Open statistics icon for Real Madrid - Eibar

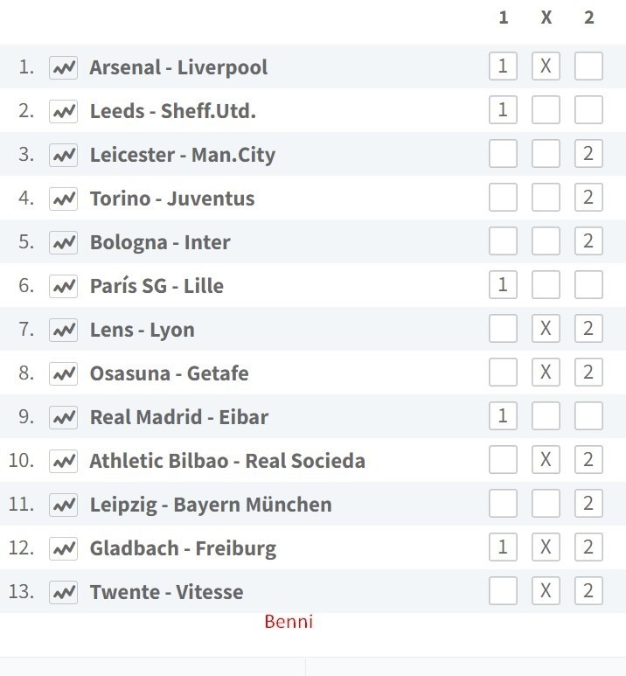63,417
